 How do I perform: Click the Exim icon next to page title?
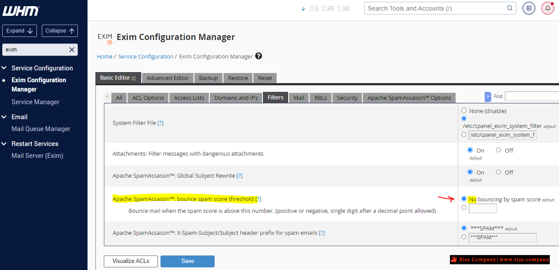[105, 38]
